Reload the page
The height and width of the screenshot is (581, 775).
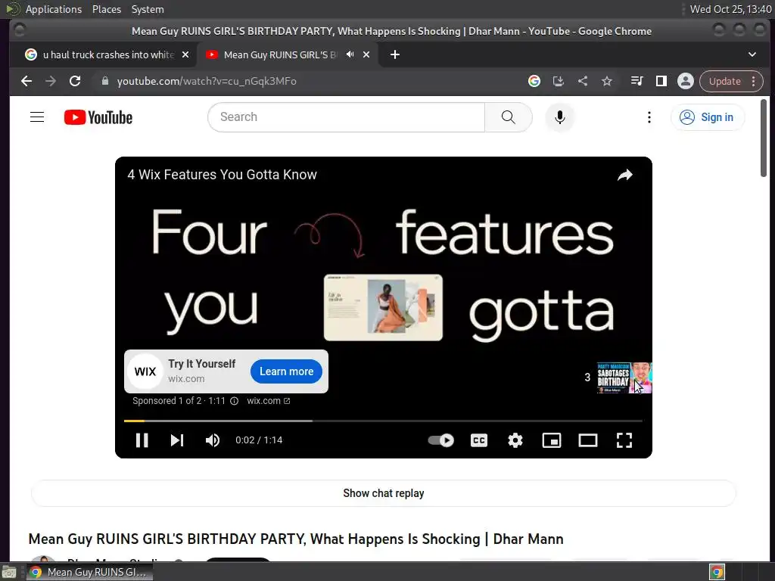[x=75, y=81]
